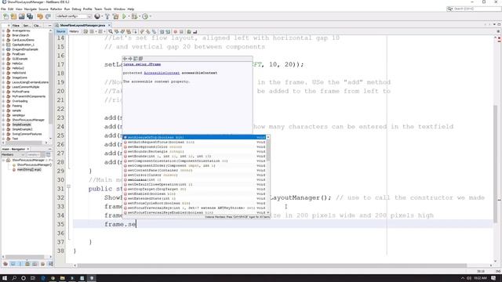502x282 pixels.
Task: Click the Stop Macro Recording icon
Action: click(x=181, y=31)
